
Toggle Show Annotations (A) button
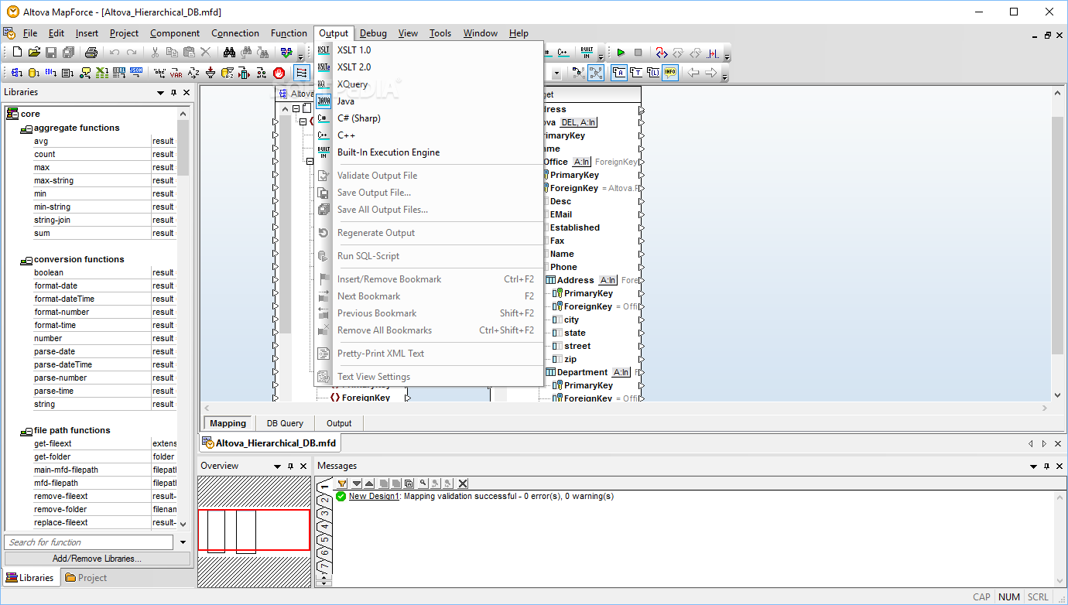(619, 73)
